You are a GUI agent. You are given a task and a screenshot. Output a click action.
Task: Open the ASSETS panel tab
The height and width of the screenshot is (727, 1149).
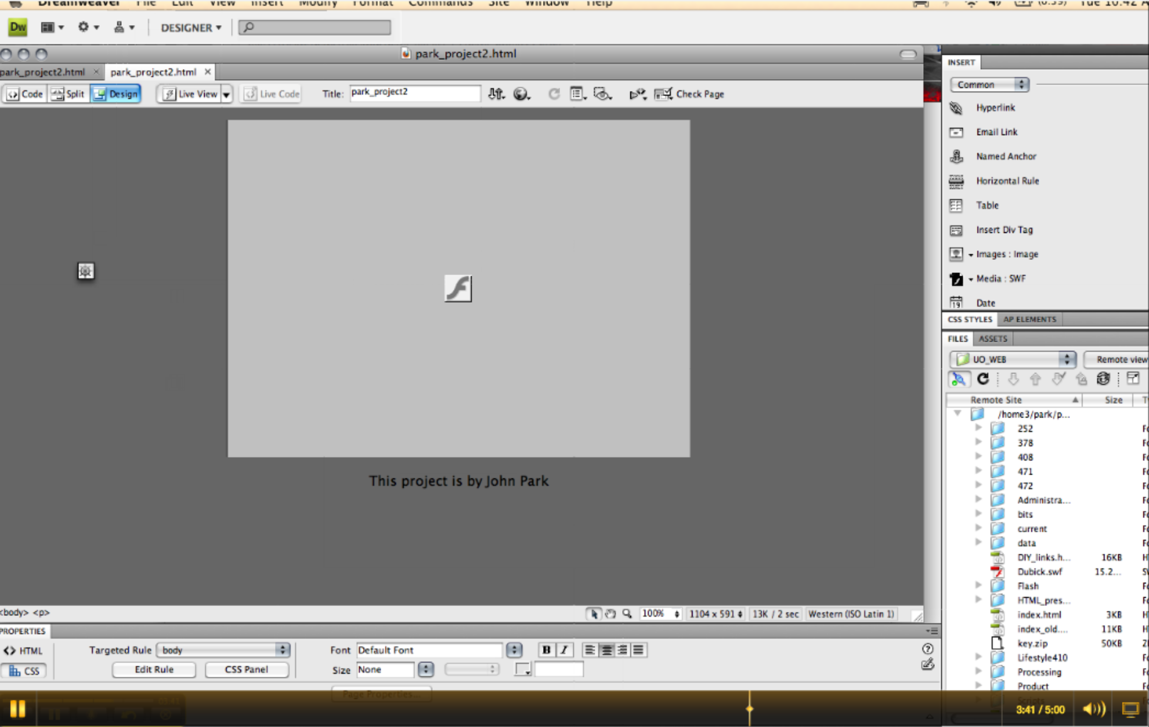[x=993, y=339]
